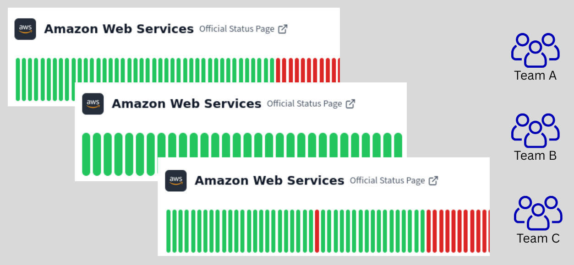Follow the Official Status Page link in the top card
The width and height of the screenshot is (574, 265).
pyautogui.click(x=236, y=29)
